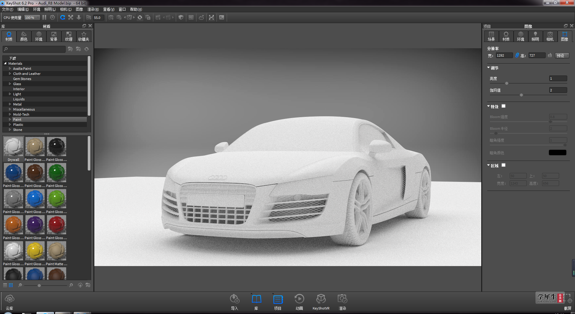Viewport: 575px width, 314px height.
Task: Click the blue refresh icon in toolbar
Action: (63, 17)
